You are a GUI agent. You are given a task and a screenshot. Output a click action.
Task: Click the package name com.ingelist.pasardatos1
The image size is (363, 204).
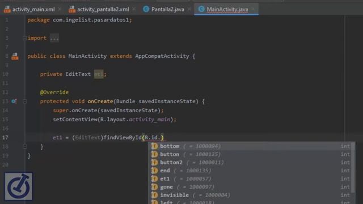91,20
